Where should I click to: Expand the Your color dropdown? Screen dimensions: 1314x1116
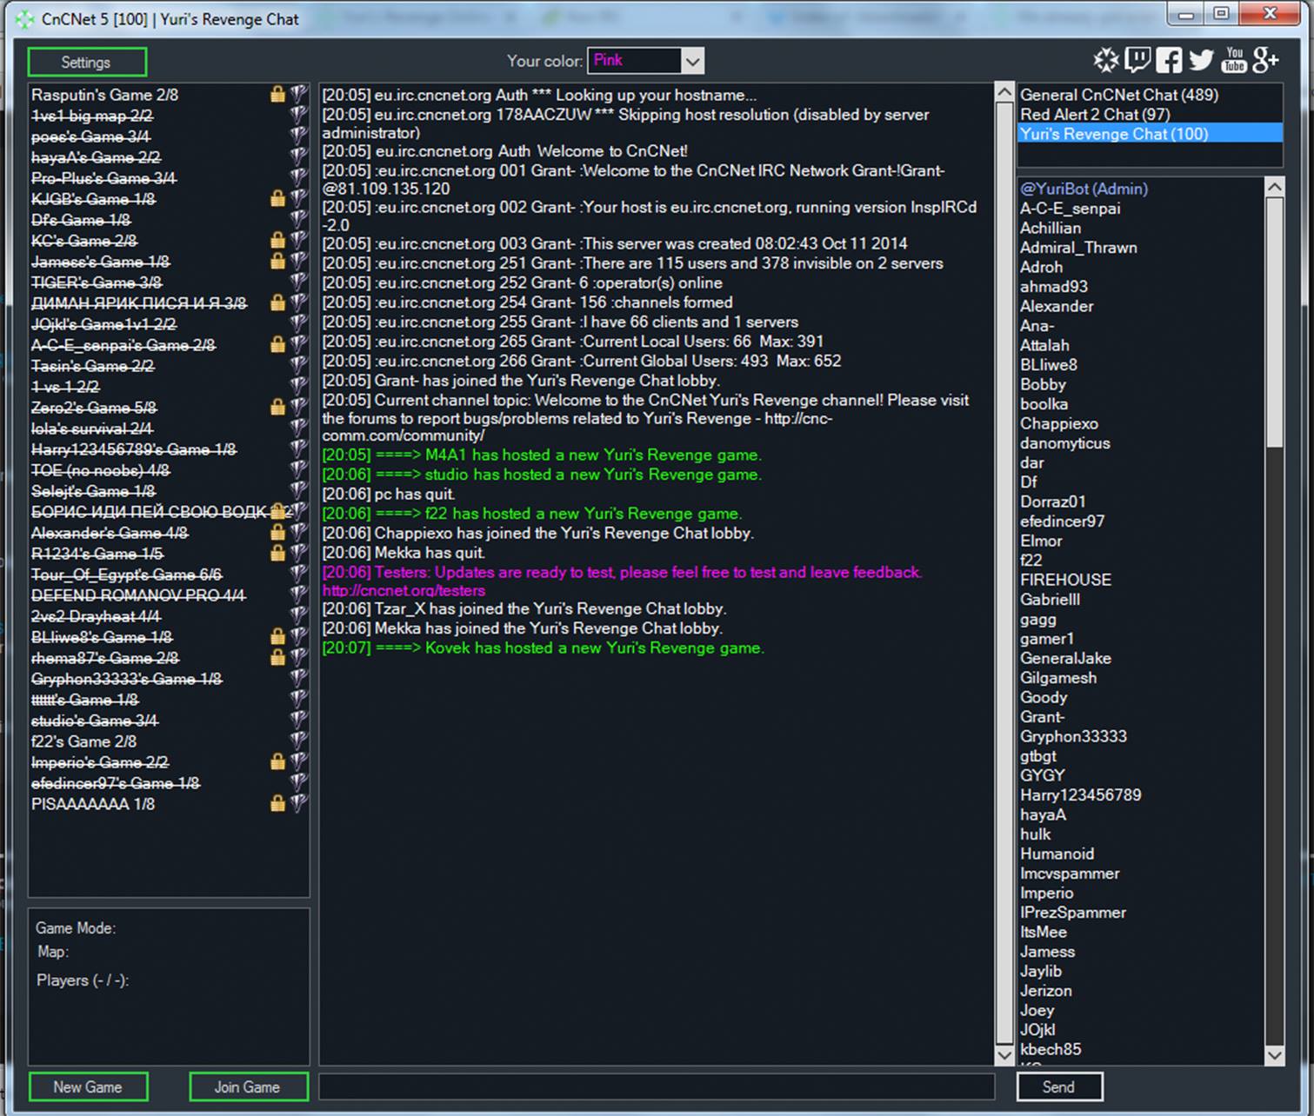coord(692,61)
